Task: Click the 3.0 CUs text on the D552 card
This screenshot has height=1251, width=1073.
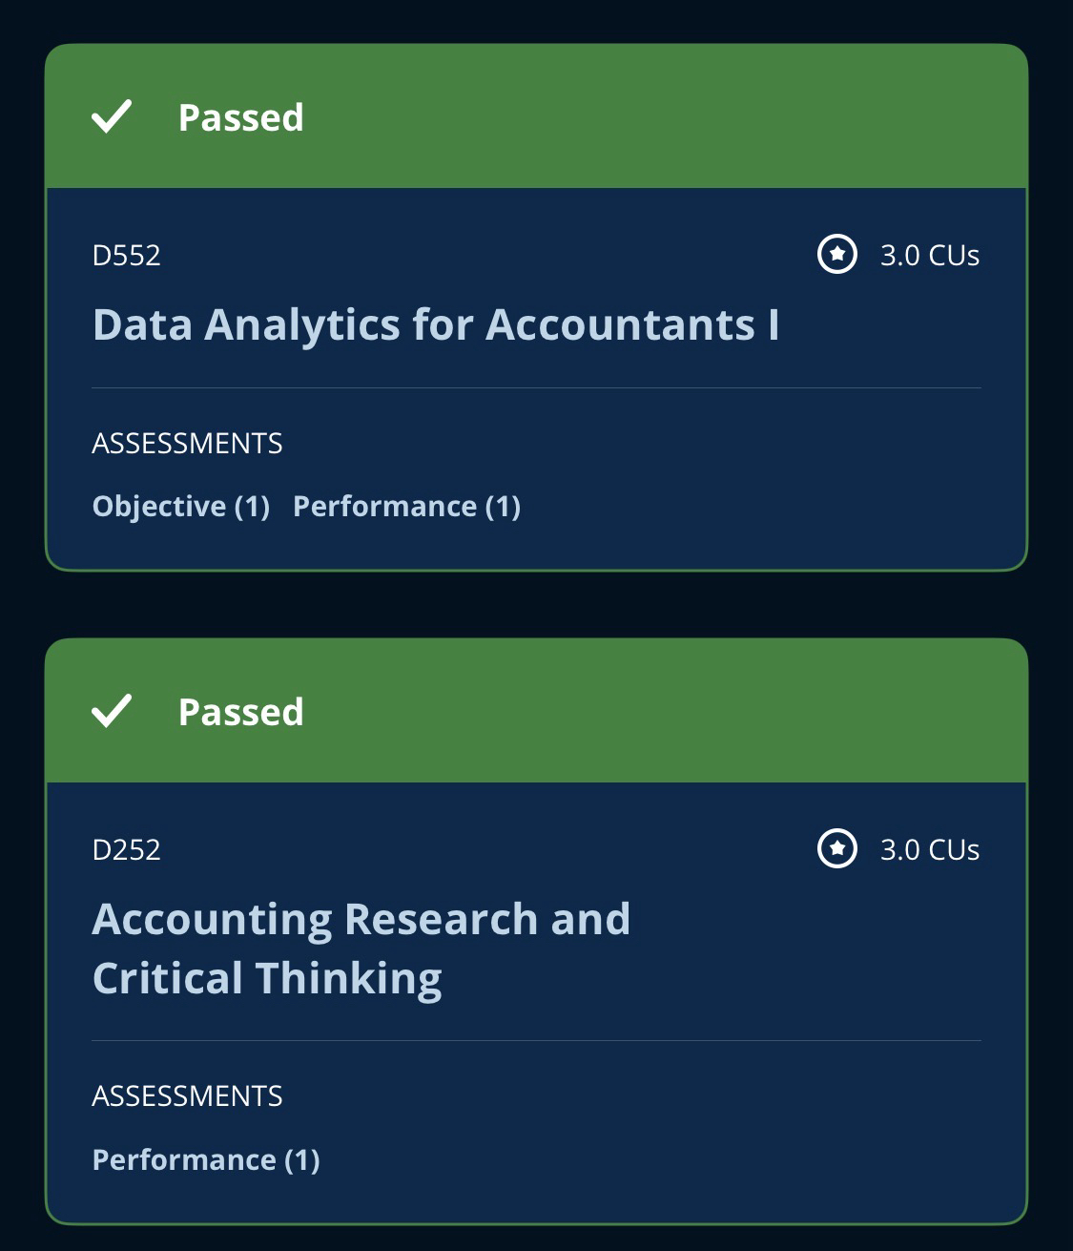Action: pyautogui.click(x=929, y=256)
